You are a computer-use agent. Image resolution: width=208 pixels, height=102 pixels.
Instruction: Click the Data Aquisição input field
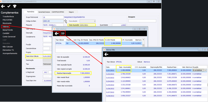click(87, 25)
